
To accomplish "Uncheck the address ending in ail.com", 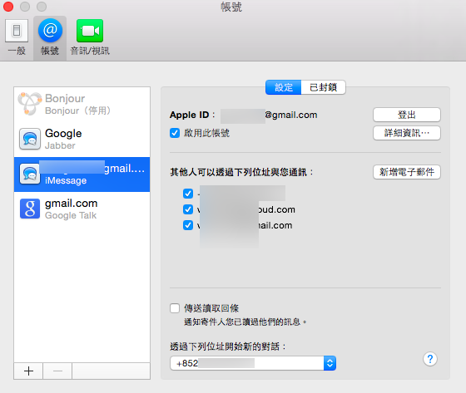I will (188, 225).
